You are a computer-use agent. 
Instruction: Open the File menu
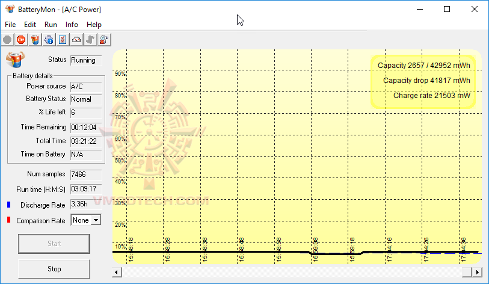pos(10,25)
